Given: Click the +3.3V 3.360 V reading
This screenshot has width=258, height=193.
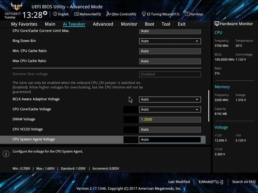Looking at the screenshot, I should pos(220,154).
